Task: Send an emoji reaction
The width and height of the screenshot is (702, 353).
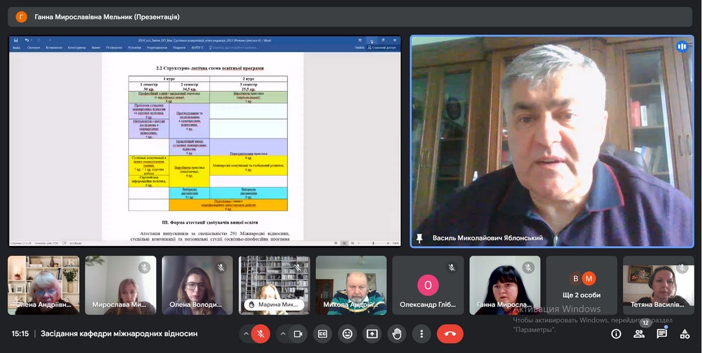Action: (x=348, y=334)
